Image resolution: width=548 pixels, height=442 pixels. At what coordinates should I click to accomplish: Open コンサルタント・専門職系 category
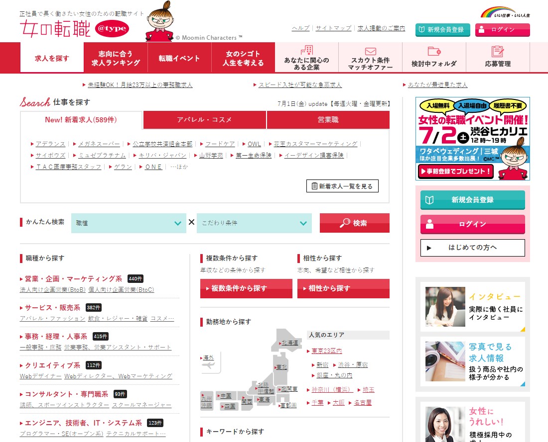click(x=66, y=394)
